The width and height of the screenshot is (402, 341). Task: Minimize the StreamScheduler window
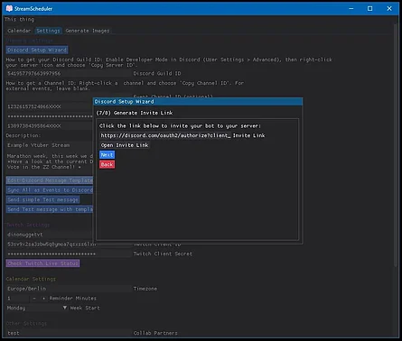[351, 8]
